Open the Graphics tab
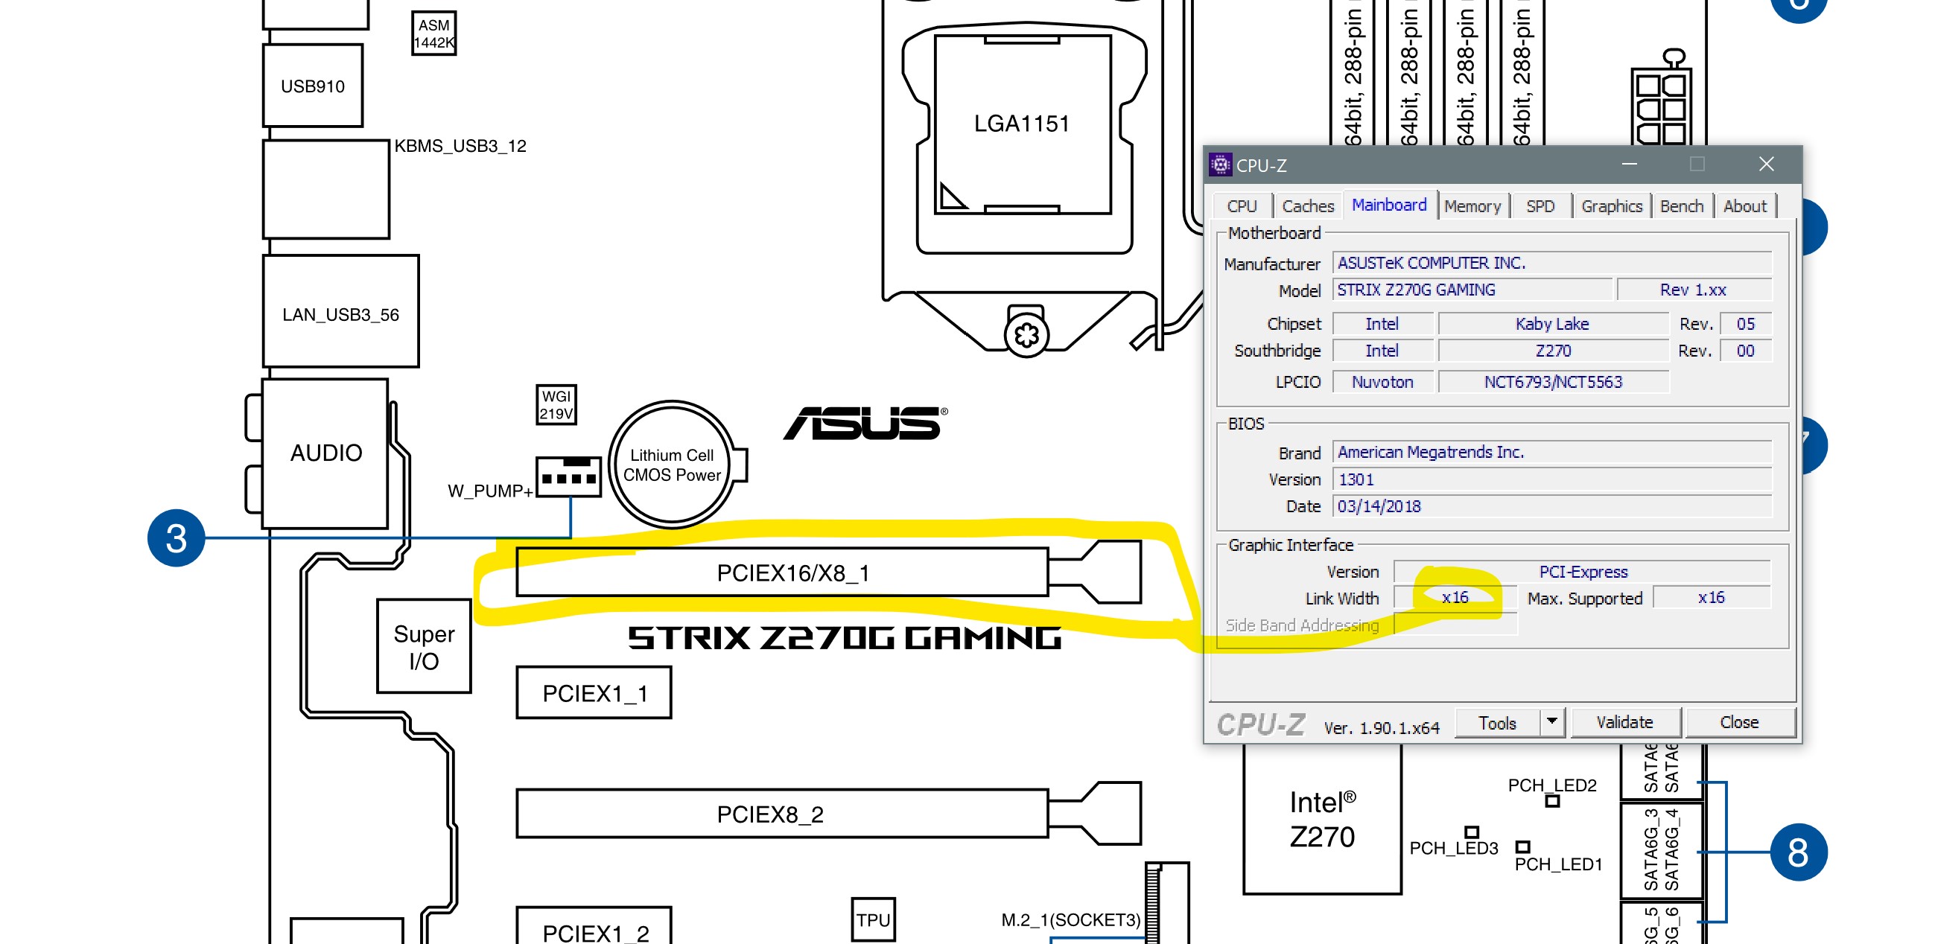This screenshot has width=1935, height=944. [1611, 205]
